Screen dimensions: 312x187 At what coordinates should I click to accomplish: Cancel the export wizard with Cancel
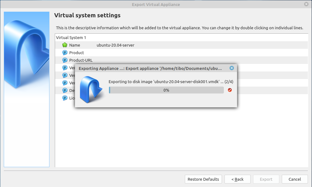tap(295, 179)
